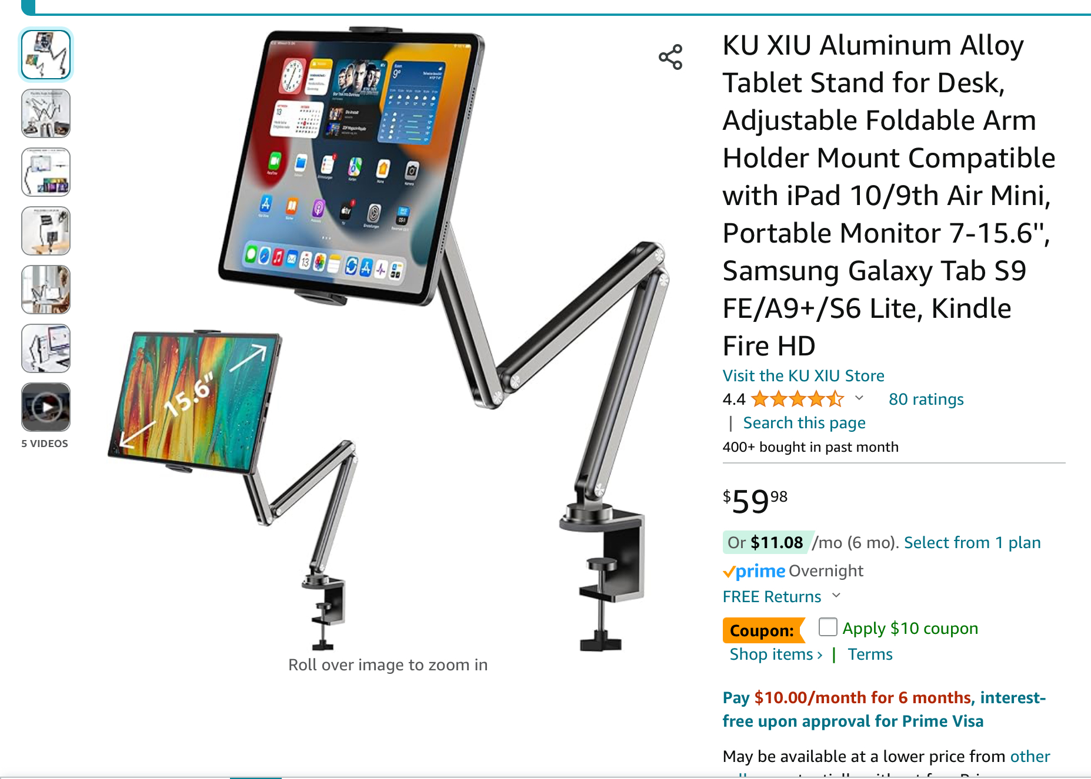Click the share icon above the product image
The image size is (1091, 779).
coord(670,57)
